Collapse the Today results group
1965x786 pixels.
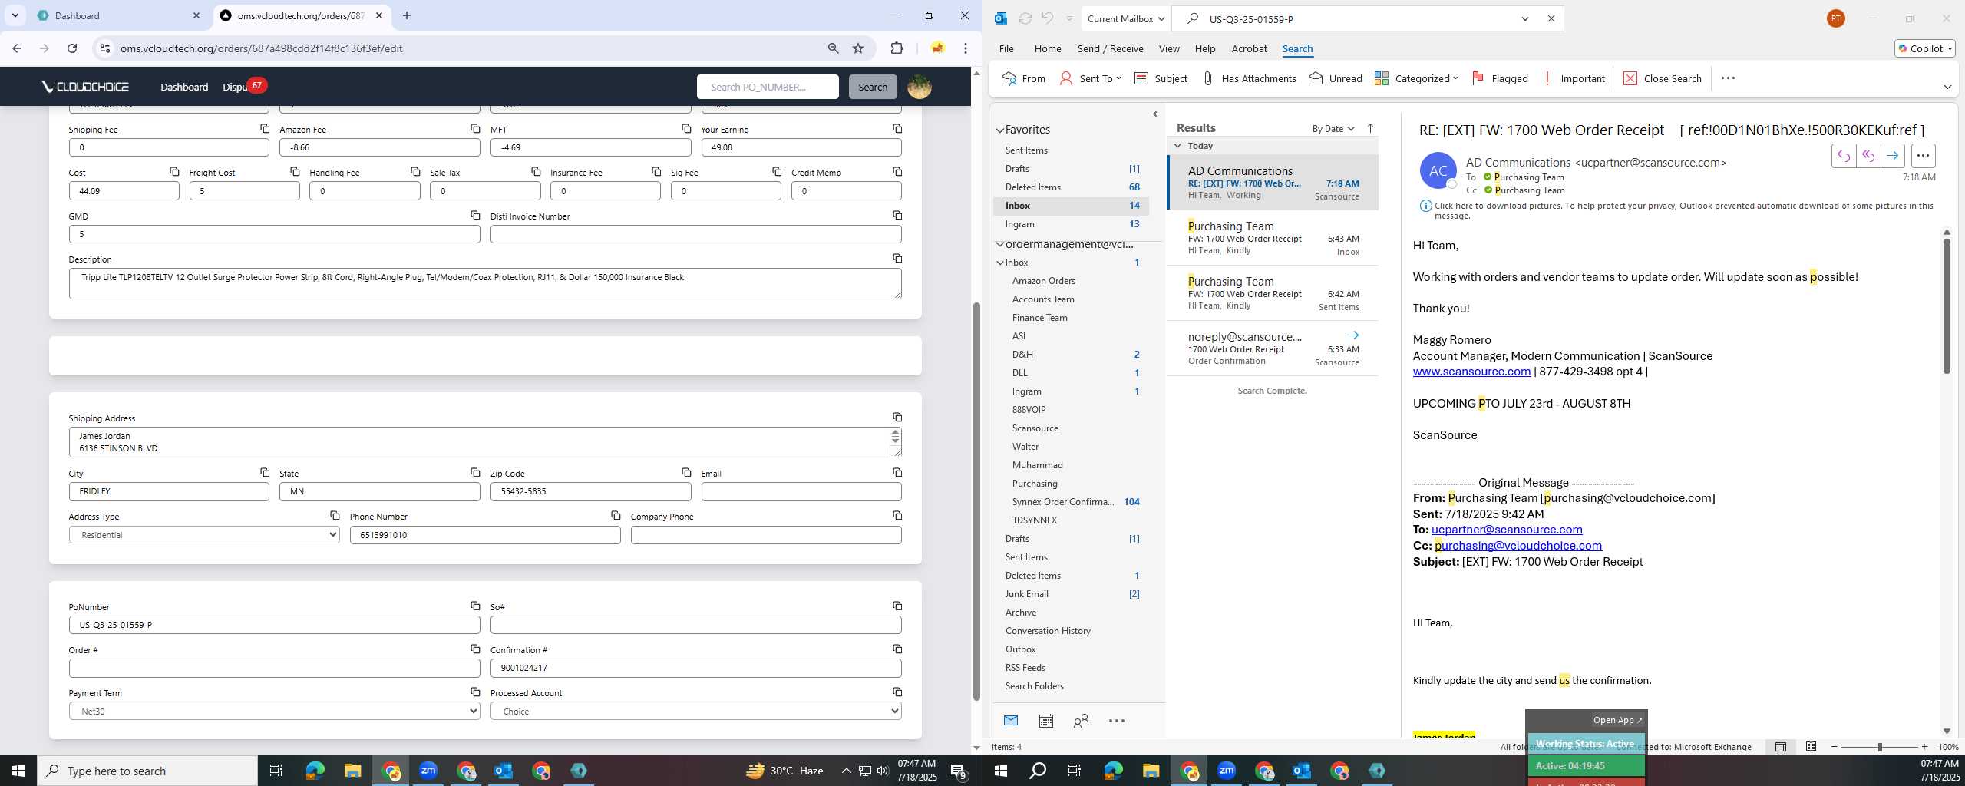pyautogui.click(x=1177, y=146)
